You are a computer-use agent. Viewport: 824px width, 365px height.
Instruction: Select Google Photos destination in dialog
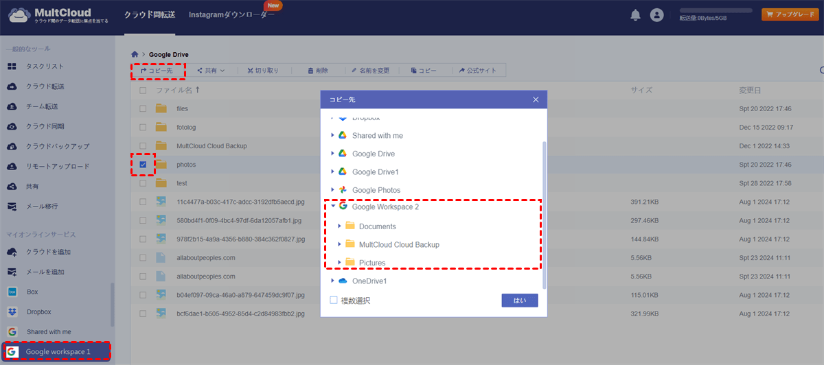click(376, 190)
